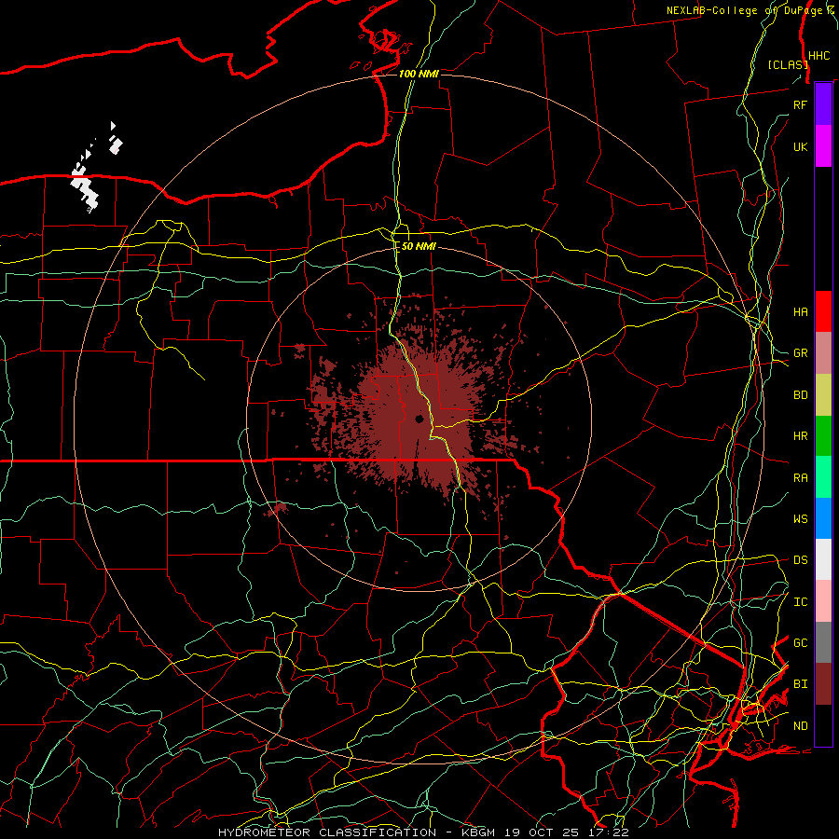Click the GR legend label
839x839 pixels.
coord(800,353)
